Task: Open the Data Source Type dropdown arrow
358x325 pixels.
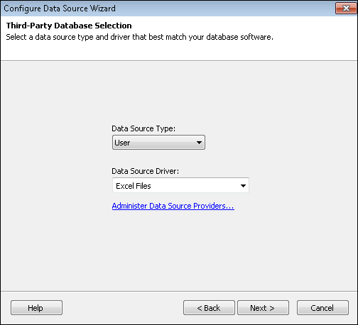Action: (199, 143)
